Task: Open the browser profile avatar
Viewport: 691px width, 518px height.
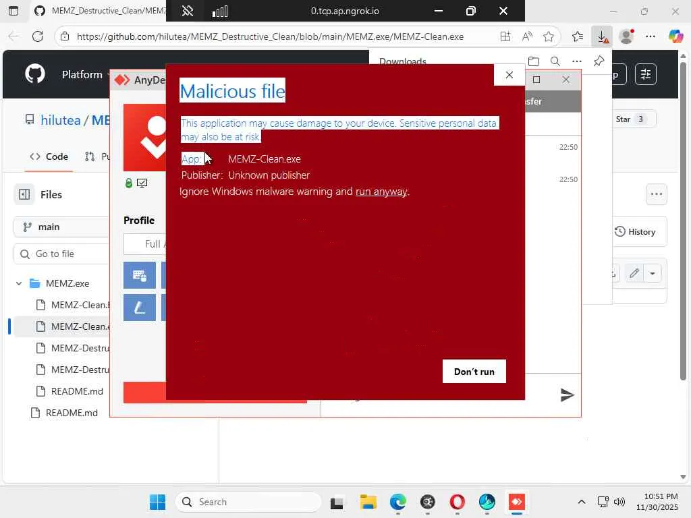Action: (x=626, y=36)
